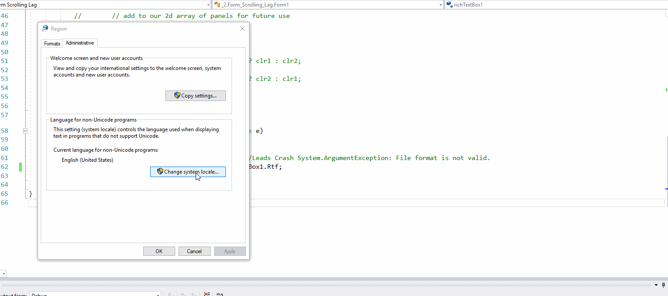Click the richTextBox1 member icon in the navigation bar
Screen dimensions: 668x296
point(449,5)
